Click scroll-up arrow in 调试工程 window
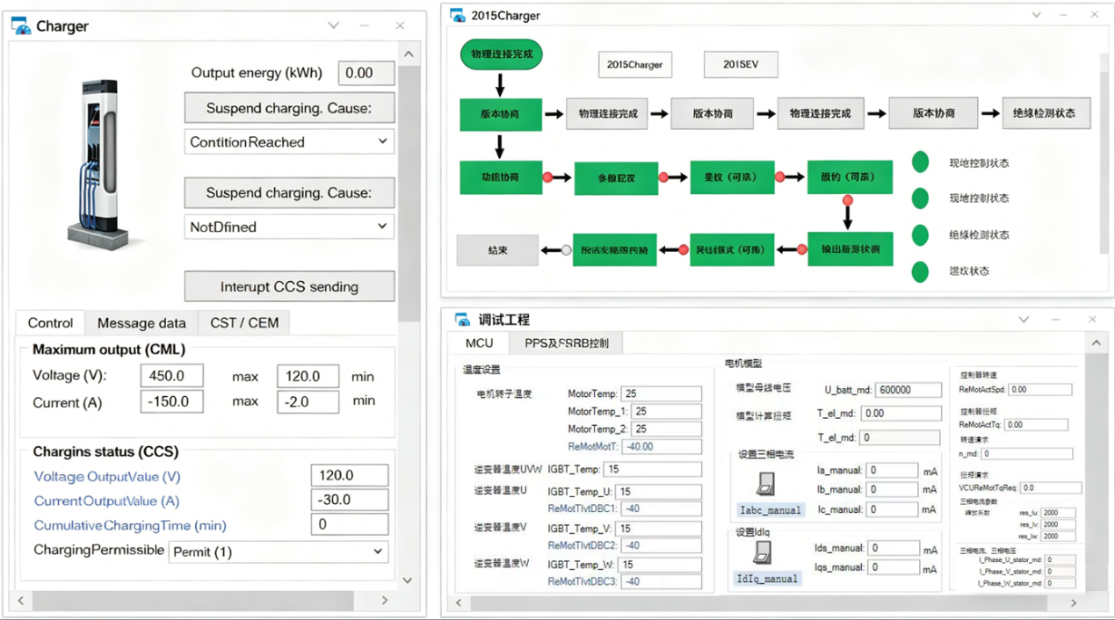 1096,342
